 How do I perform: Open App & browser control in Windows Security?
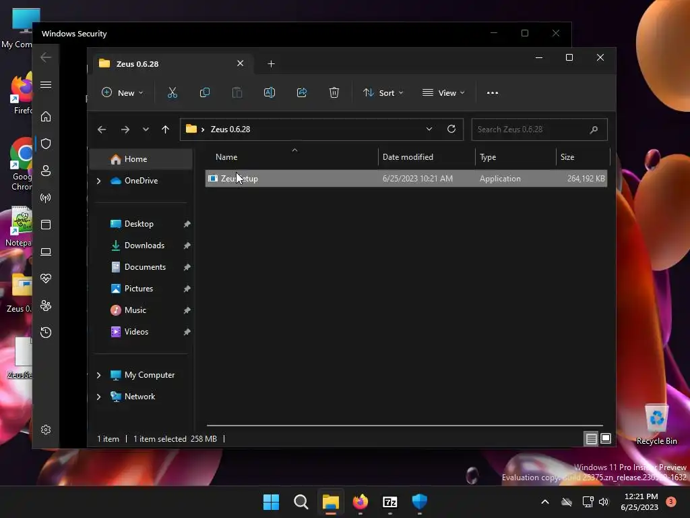point(46,225)
